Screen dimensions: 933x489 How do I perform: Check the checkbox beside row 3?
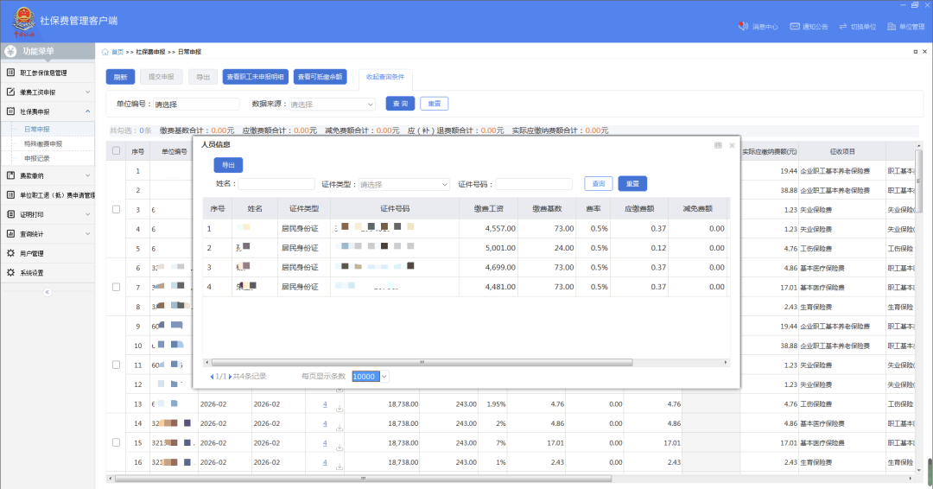(x=116, y=209)
